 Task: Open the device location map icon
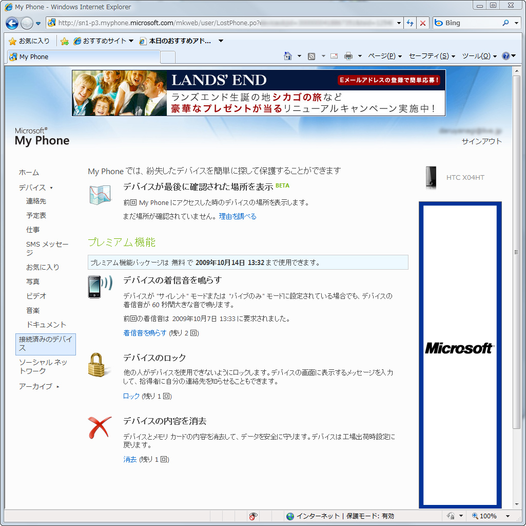(x=100, y=195)
